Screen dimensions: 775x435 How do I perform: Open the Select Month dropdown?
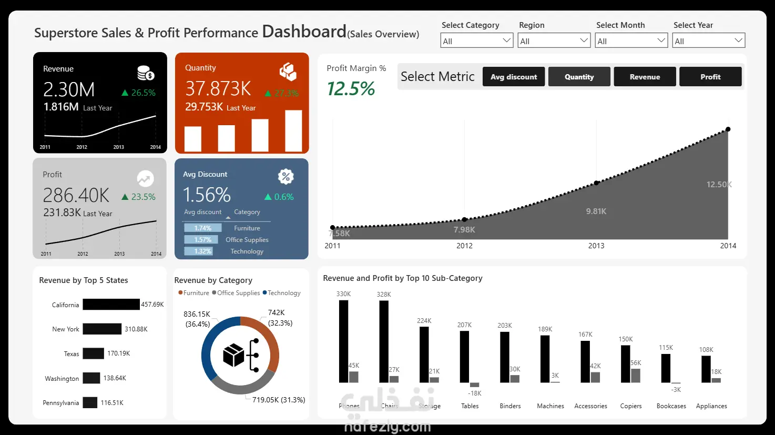pos(631,41)
